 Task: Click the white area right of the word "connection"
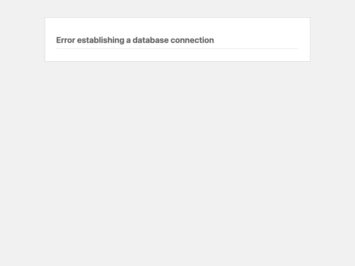coord(256,40)
